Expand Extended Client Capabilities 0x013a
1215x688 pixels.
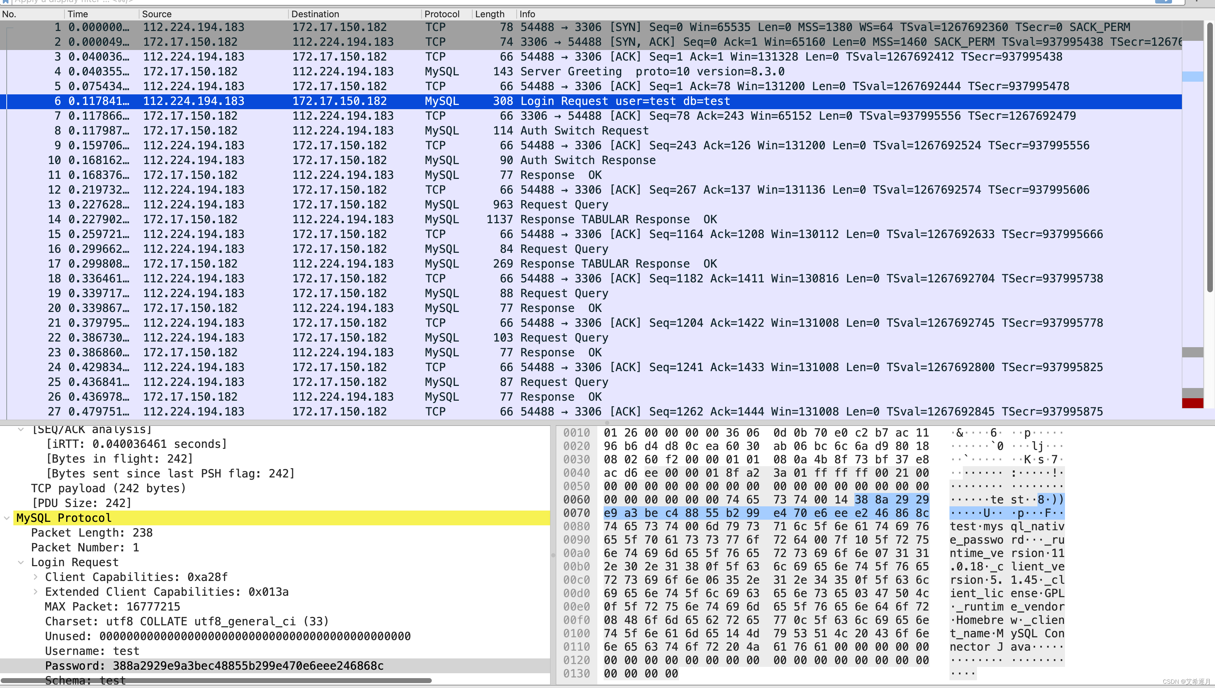point(36,592)
